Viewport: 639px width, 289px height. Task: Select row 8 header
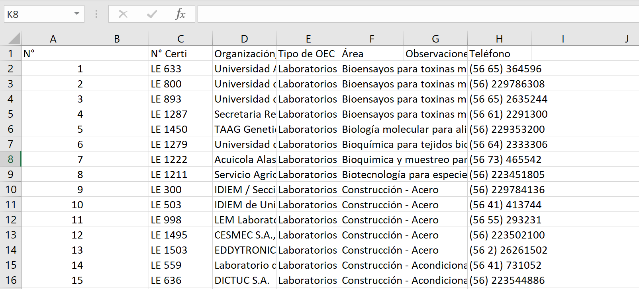click(x=10, y=159)
